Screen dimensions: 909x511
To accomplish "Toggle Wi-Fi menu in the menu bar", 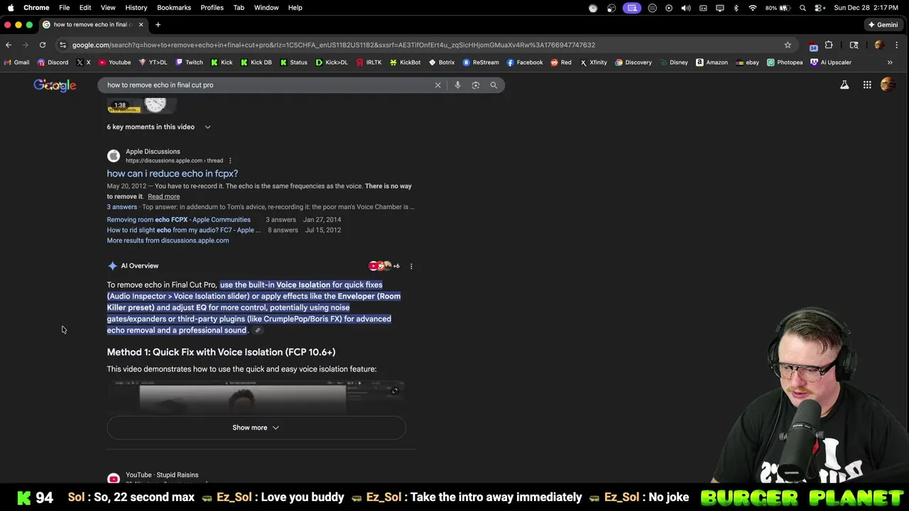I will (753, 8).
